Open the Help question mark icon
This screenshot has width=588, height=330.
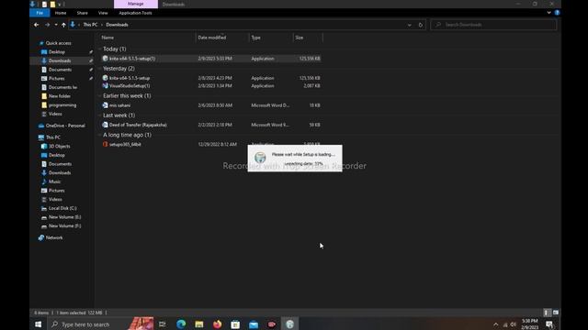tap(557, 13)
